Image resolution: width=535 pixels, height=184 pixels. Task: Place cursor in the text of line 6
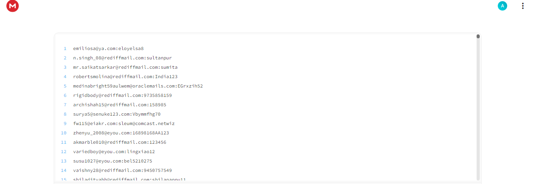[x=122, y=95]
